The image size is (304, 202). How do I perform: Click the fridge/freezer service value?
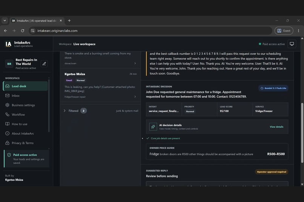(x=264, y=111)
